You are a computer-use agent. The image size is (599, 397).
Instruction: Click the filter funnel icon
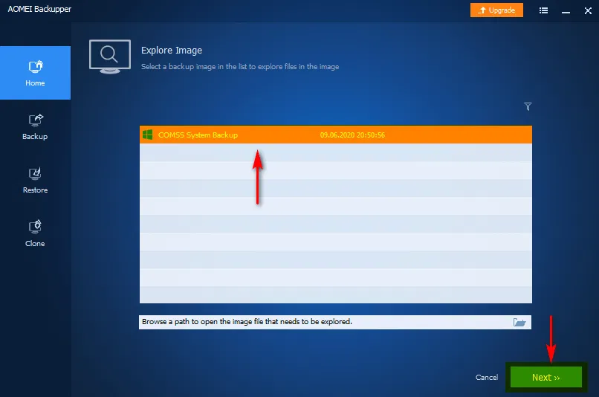coord(528,106)
